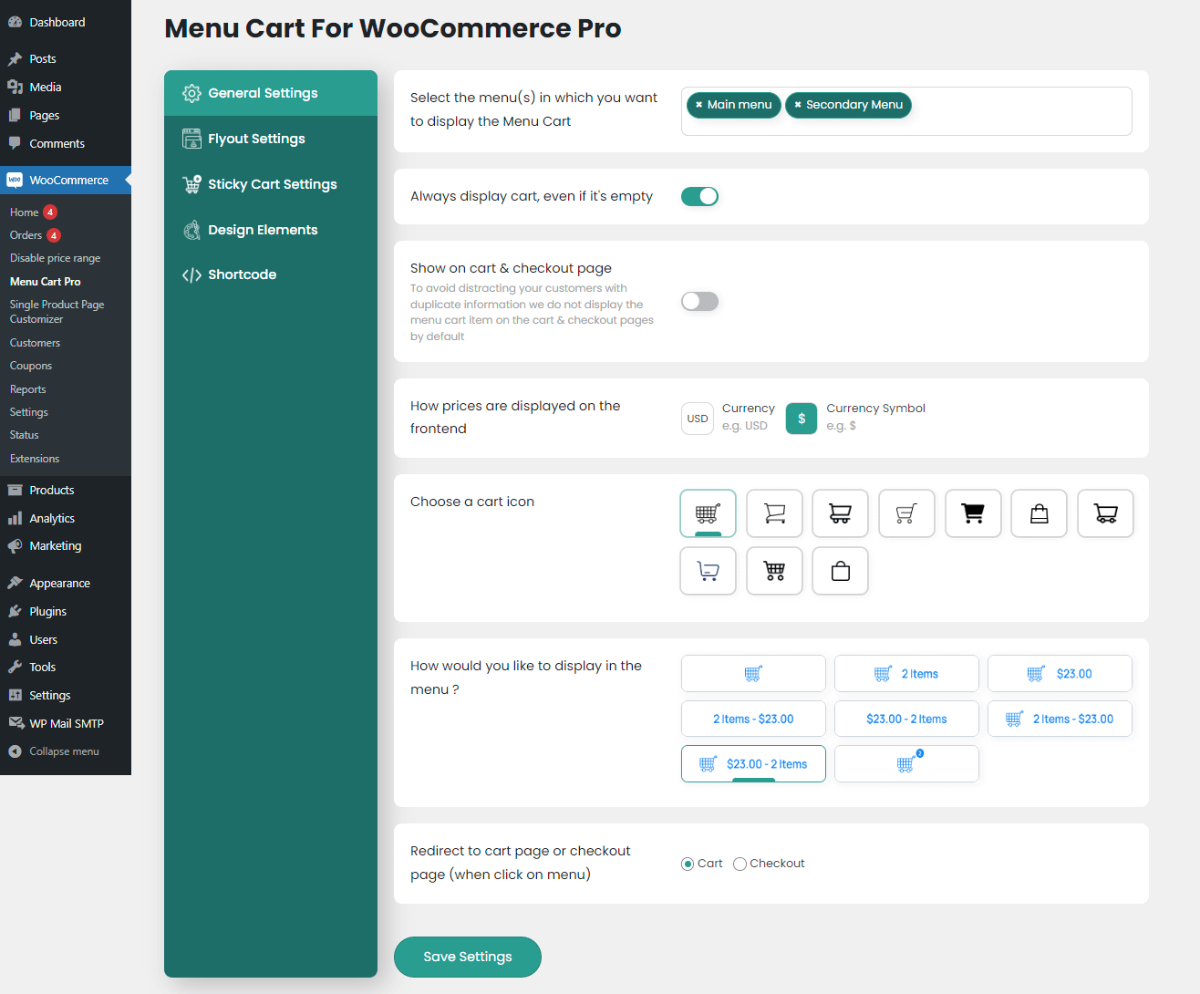Pick the solid black filled cart icon

click(x=973, y=513)
